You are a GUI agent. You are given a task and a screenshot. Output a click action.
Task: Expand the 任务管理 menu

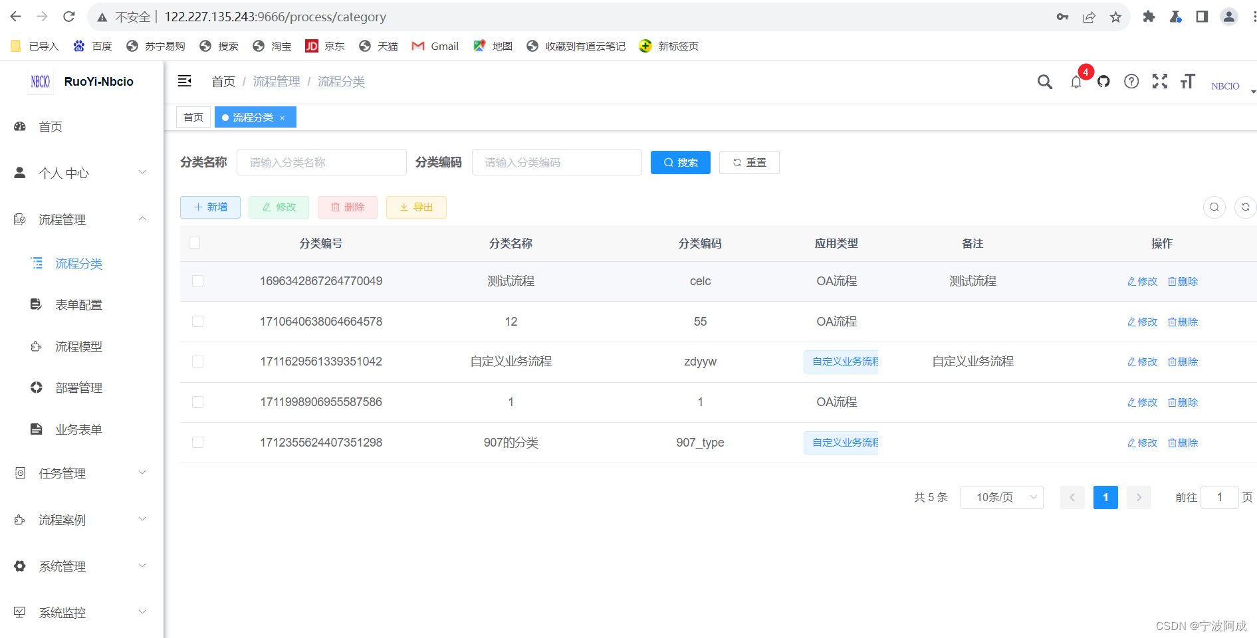point(81,473)
